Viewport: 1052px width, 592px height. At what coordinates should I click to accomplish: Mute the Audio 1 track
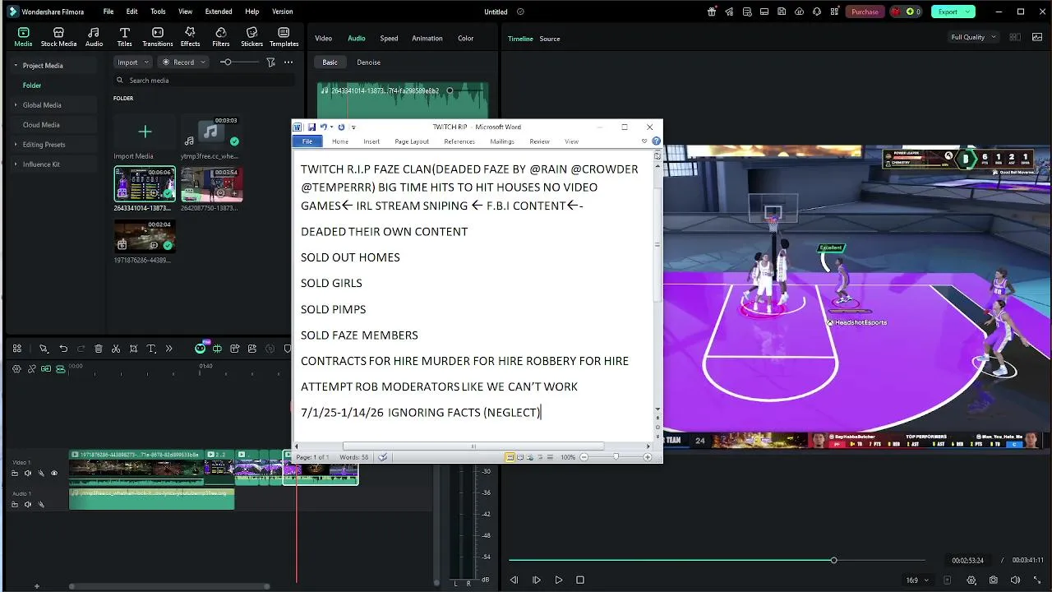click(x=28, y=505)
